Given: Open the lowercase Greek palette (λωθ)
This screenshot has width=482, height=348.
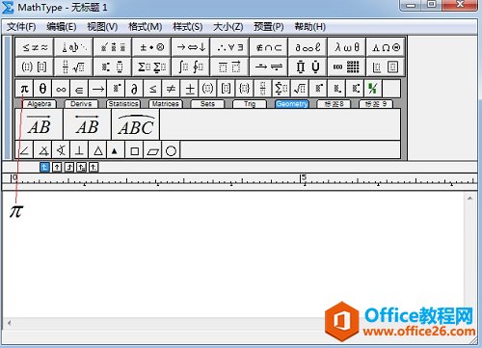Looking at the screenshot, I should click(347, 47).
